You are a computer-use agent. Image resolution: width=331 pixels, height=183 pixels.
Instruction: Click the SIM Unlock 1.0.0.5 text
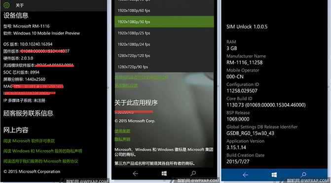coord(247,27)
